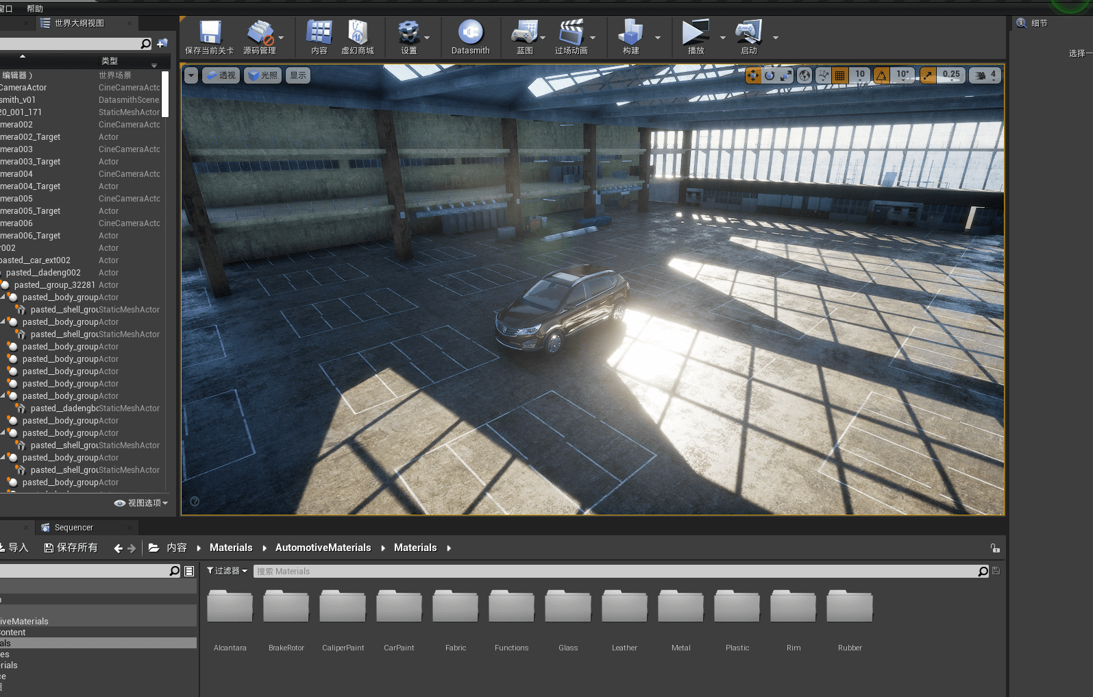
Task: Select pasted__group_32281 in the outliner
Action: pos(54,285)
